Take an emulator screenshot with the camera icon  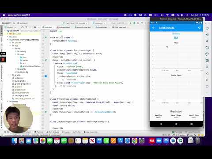[x=207, y=61]
